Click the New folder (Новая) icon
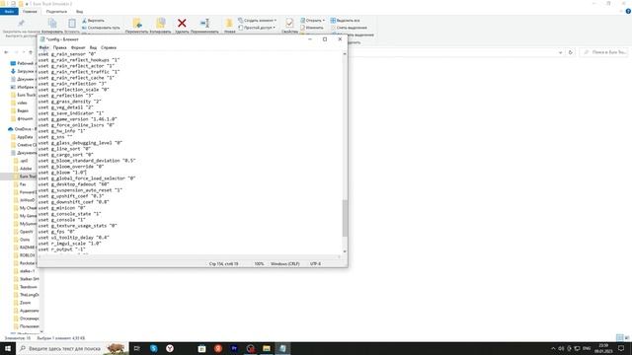Viewport: 632px width, 355px height. pyautogui.click(x=229, y=24)
